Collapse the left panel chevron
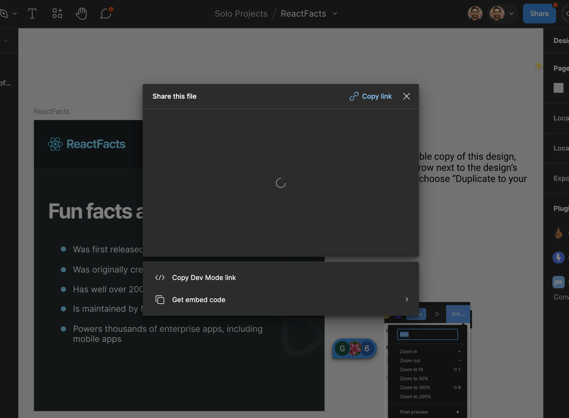The image size is (569, 418). tap(6, 41)
